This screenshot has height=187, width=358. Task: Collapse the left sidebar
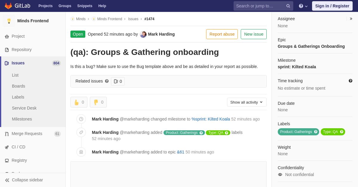[x=24, y=180]
